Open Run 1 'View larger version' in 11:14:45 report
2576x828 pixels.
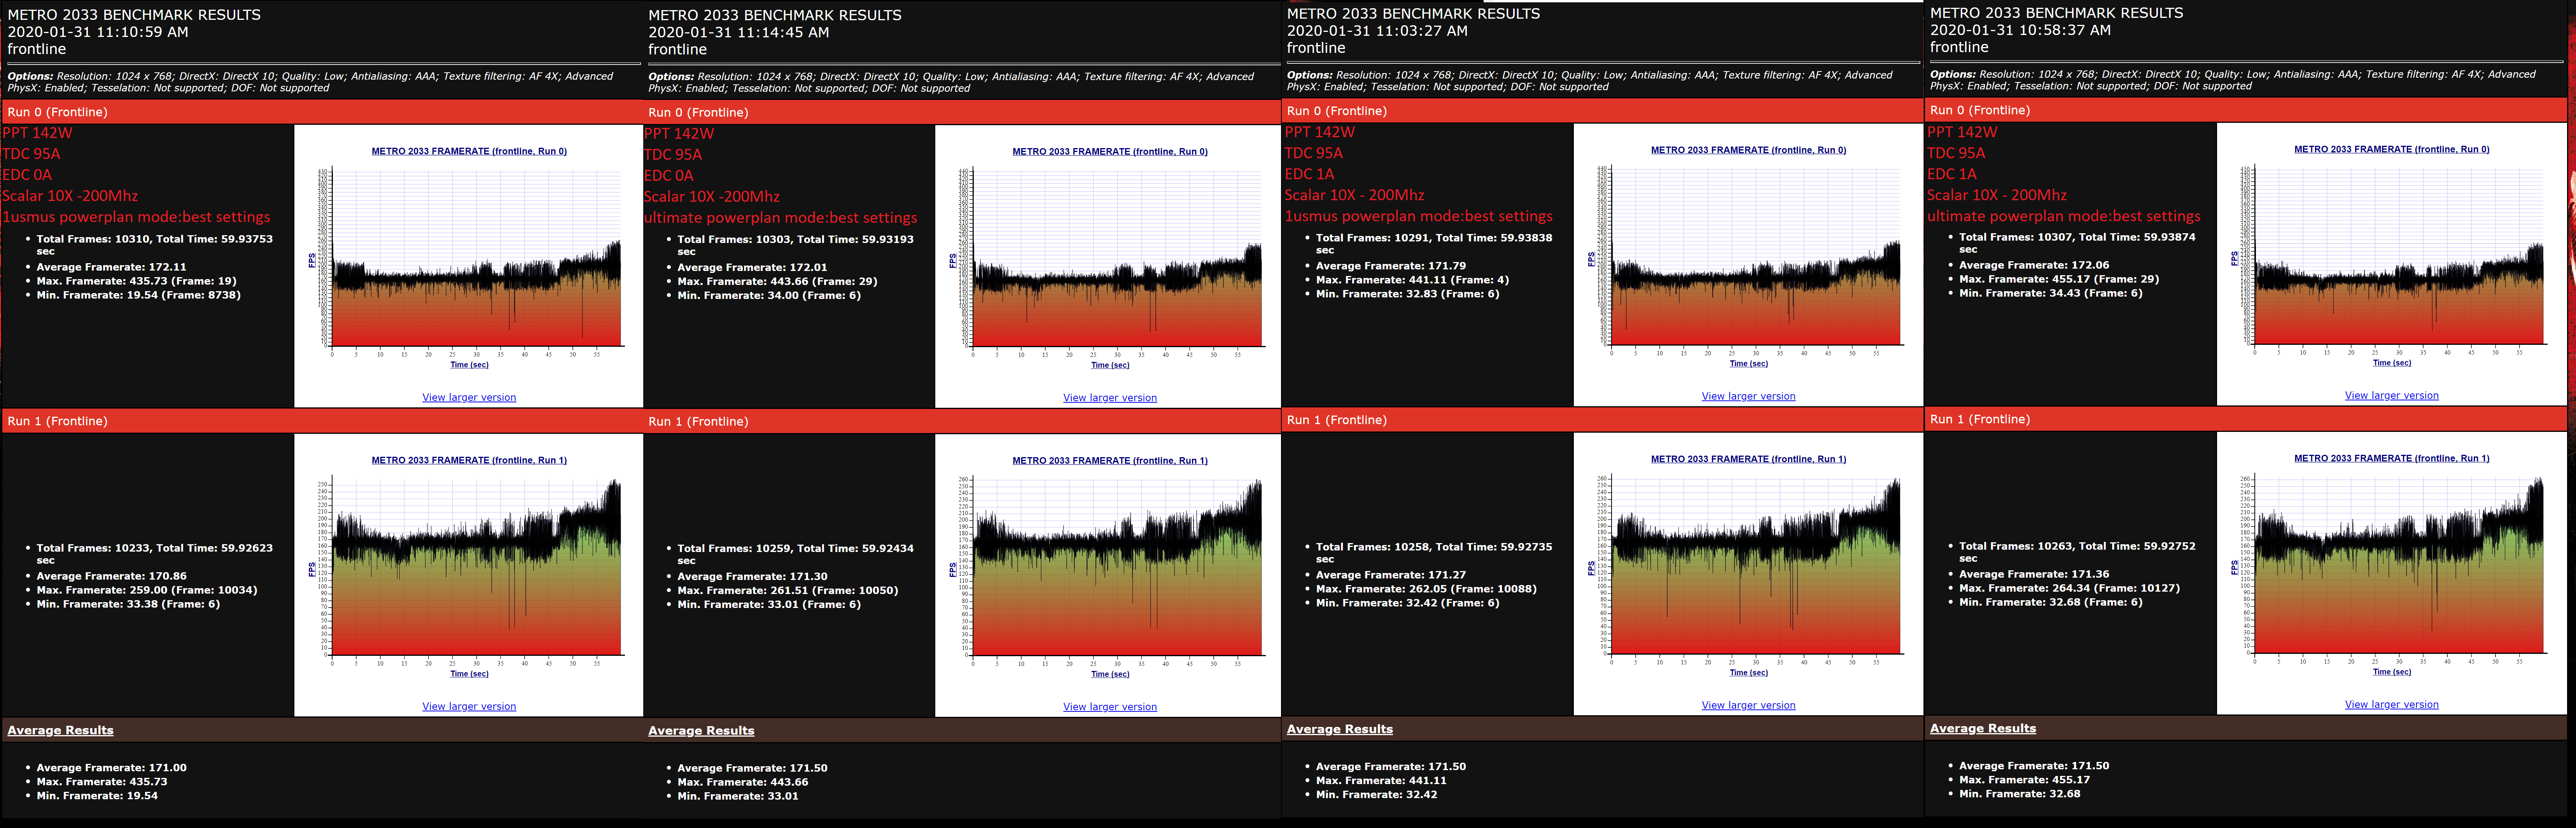click(1109, 707)
